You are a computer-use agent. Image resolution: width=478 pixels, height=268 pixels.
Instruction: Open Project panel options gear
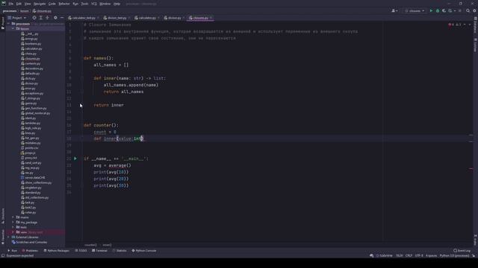tap(55, 18)
